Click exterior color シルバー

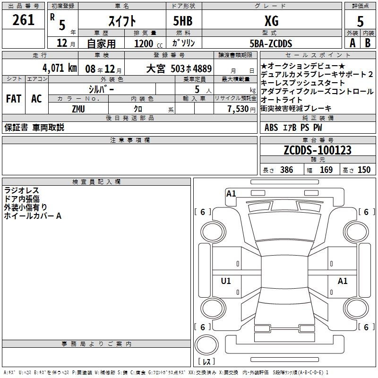(101, 89)
